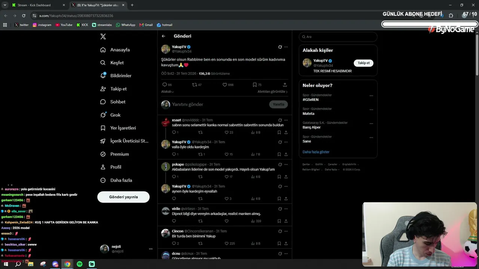Open options for the Sane trend
The image size is (479, 269).
[371, 137]
